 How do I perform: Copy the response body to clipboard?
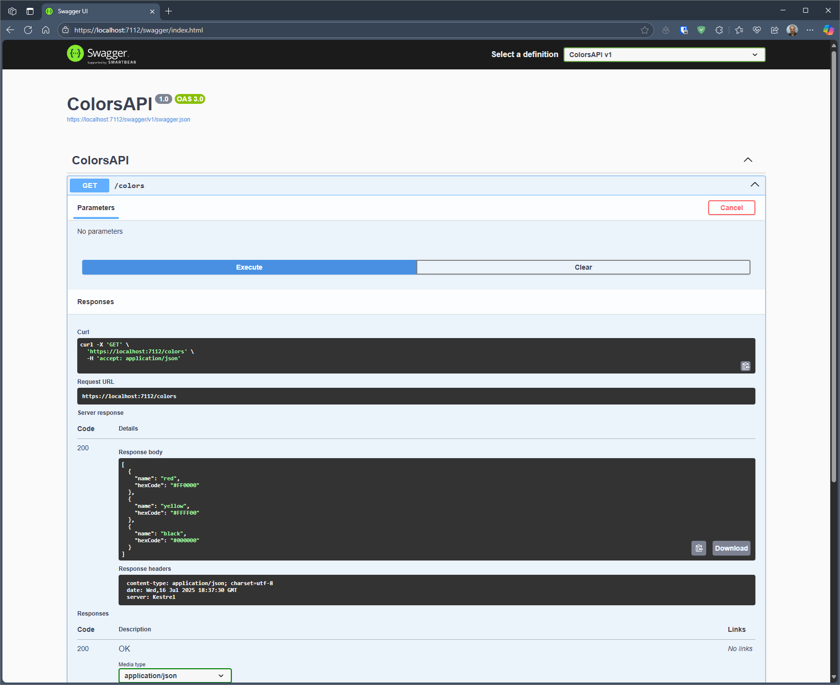point(698,548)
